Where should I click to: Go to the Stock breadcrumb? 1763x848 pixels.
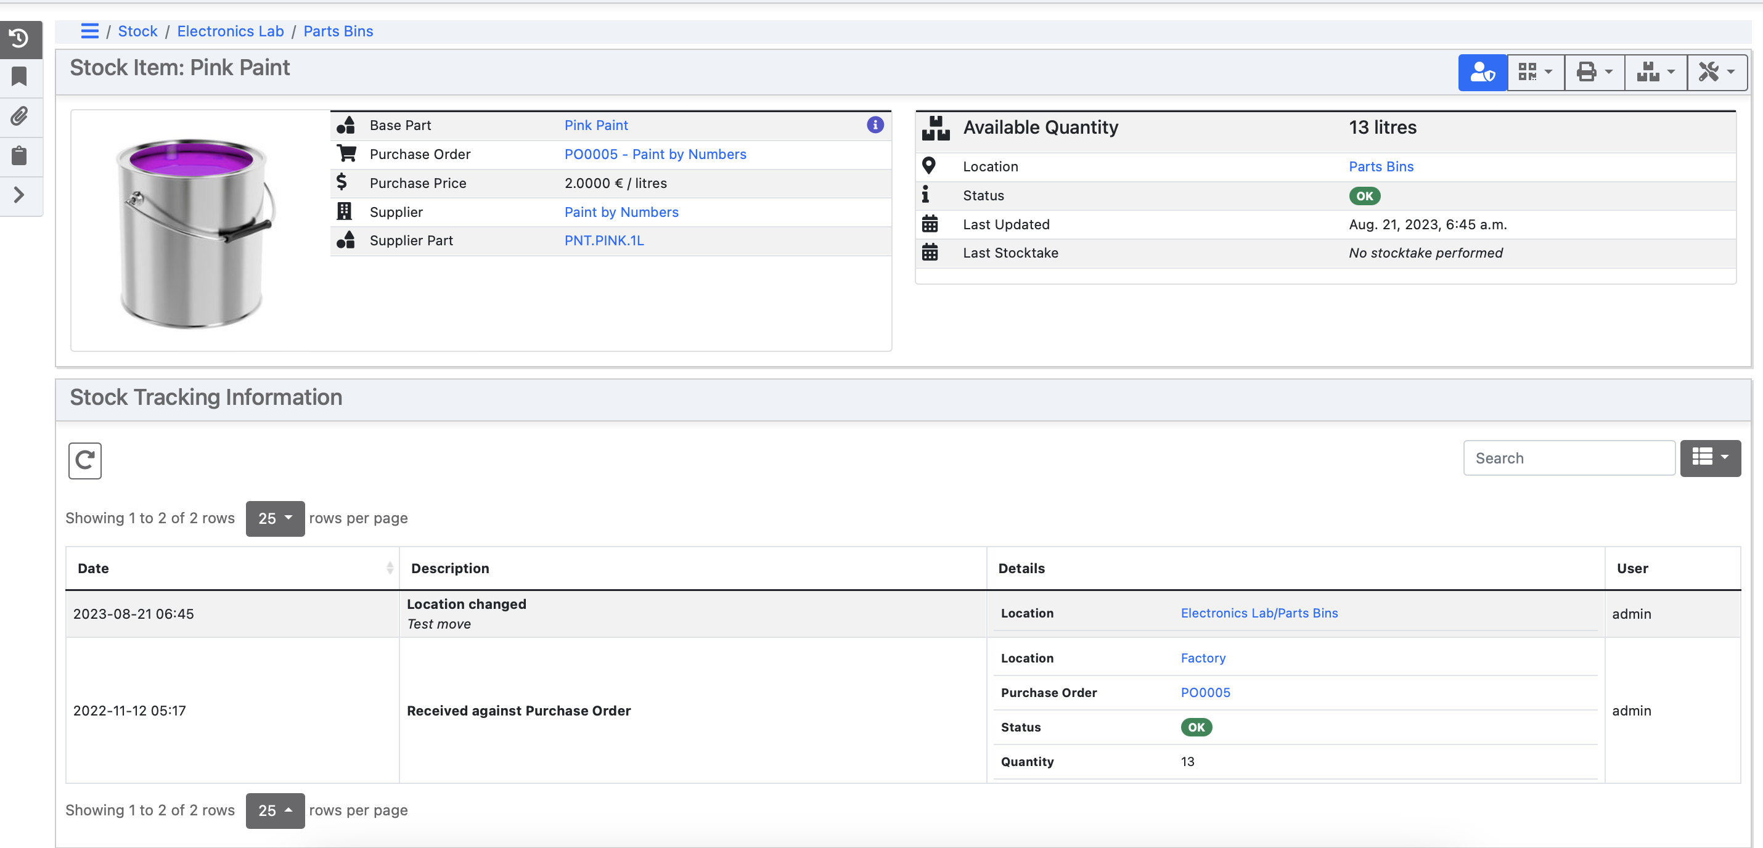(x=137, y=31)
